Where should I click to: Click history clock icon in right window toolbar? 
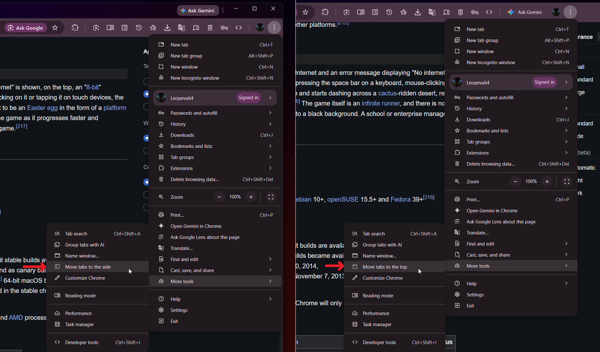click(x=389, y=12)
